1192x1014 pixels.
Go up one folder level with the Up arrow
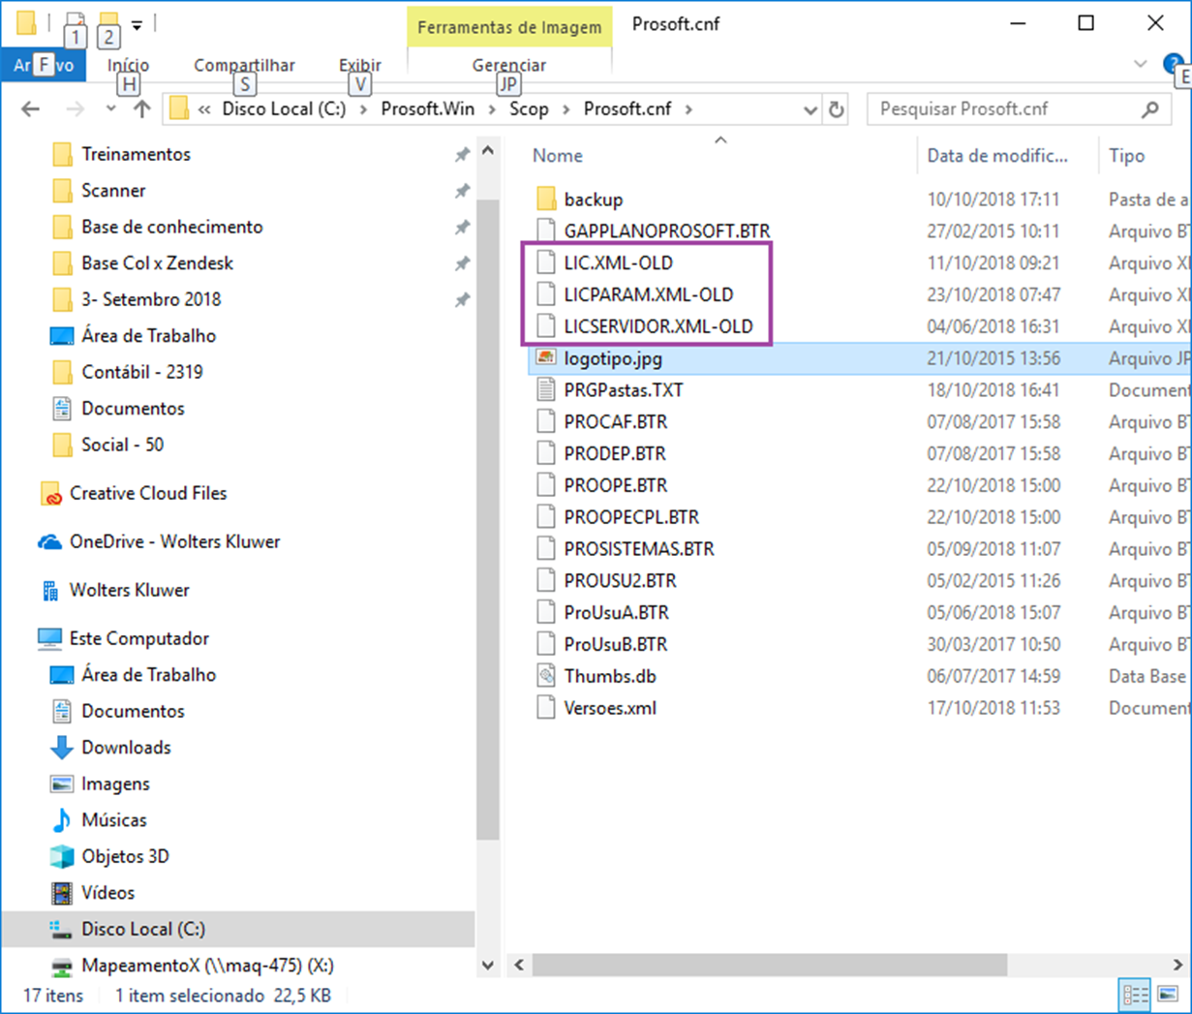click(x=142, y=109)
